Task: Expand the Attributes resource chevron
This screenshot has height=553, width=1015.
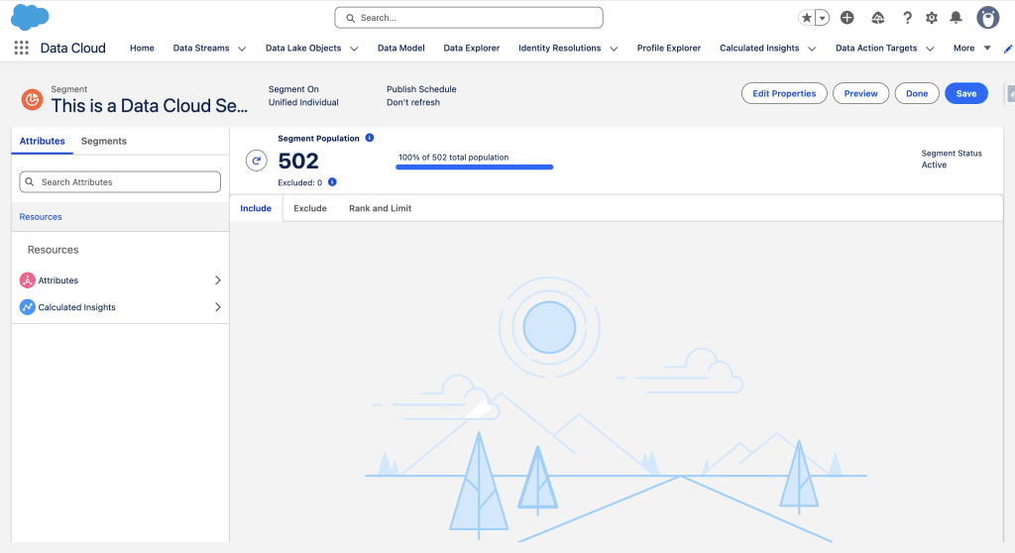Action: (218, 280)
